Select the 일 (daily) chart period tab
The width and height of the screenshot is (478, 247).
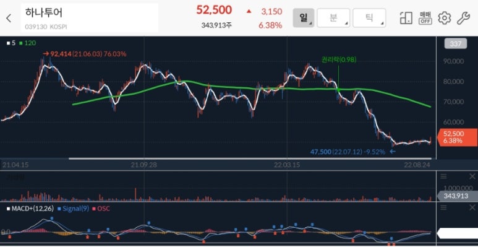[x=304, y=18]
